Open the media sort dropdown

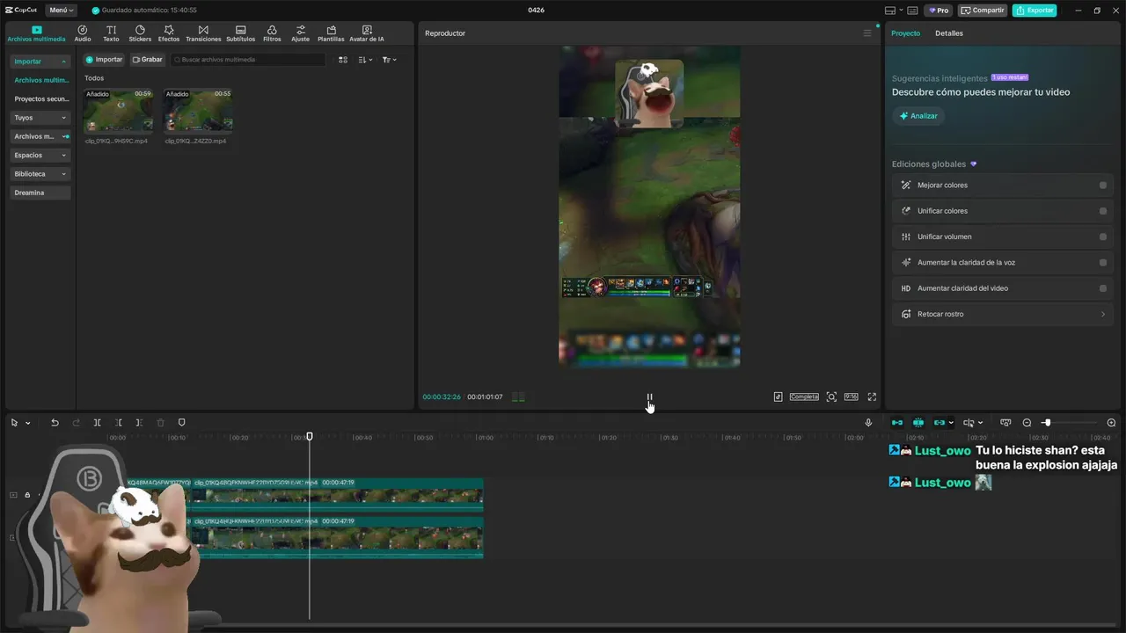point(365,60)
